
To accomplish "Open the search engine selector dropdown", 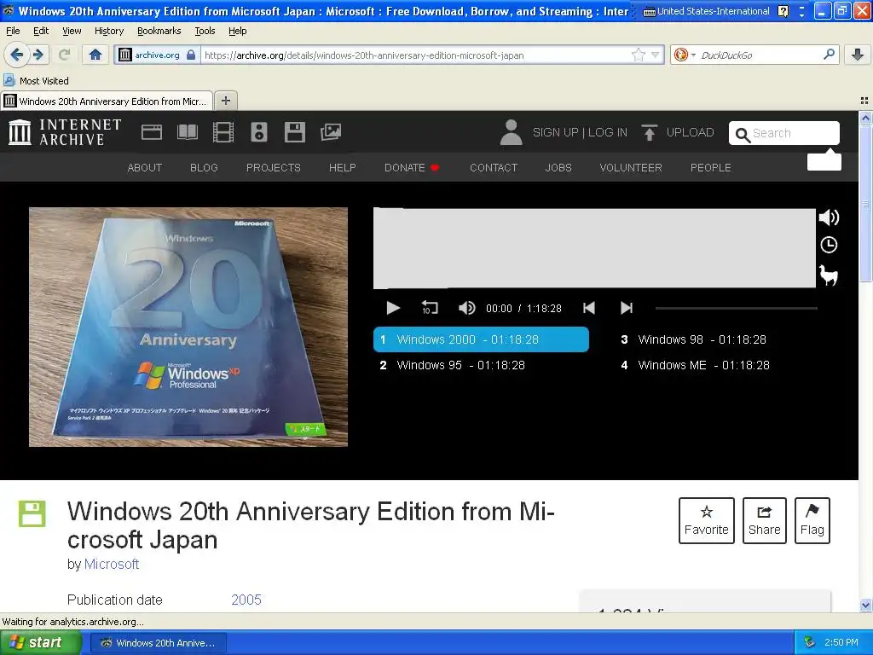I will (685, 55).
